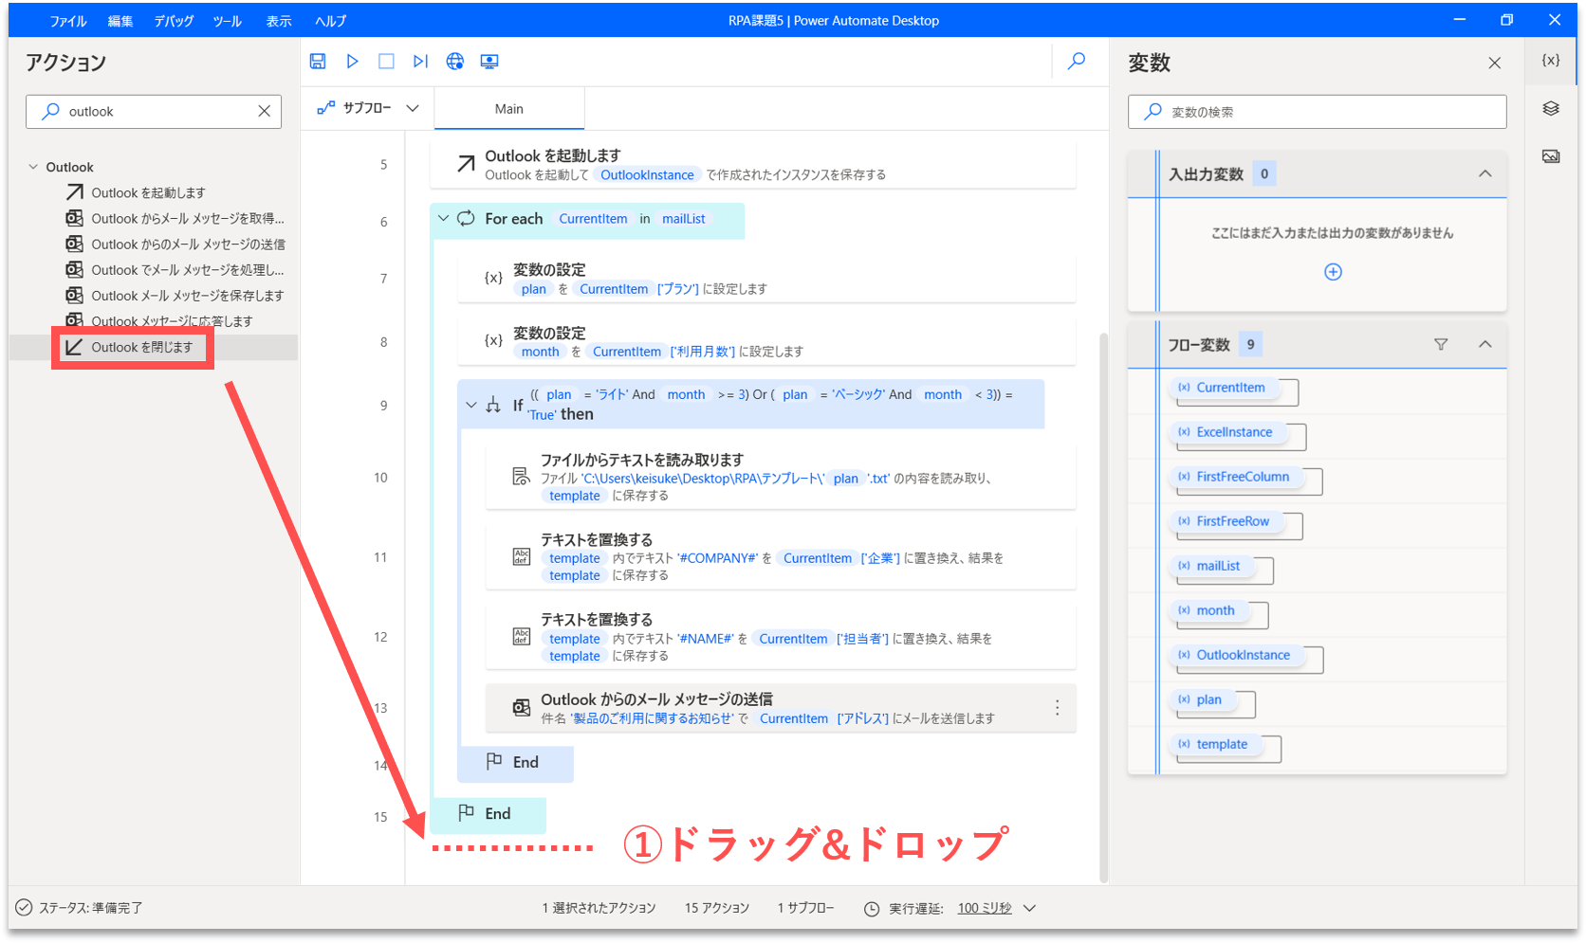This screenshot has height=943, width=1586.
Task: Click the Stop flow icon
Action: coord(386,62)
